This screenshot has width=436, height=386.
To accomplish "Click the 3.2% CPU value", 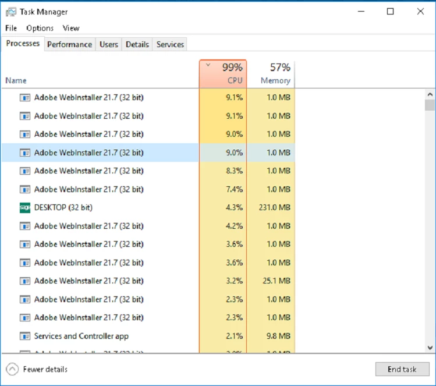I will click(x=234, y=281).
